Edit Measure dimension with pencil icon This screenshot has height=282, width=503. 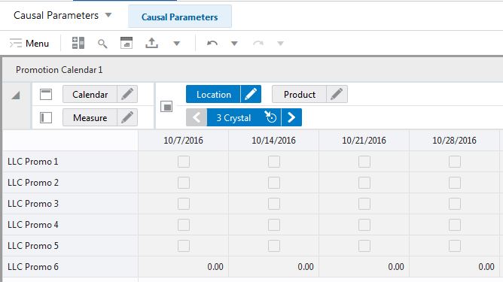click(127, 117)
